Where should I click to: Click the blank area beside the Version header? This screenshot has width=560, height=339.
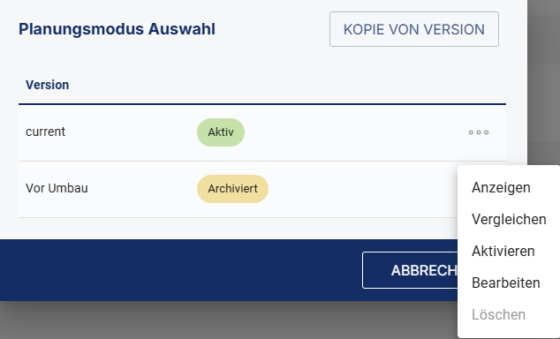285,85
